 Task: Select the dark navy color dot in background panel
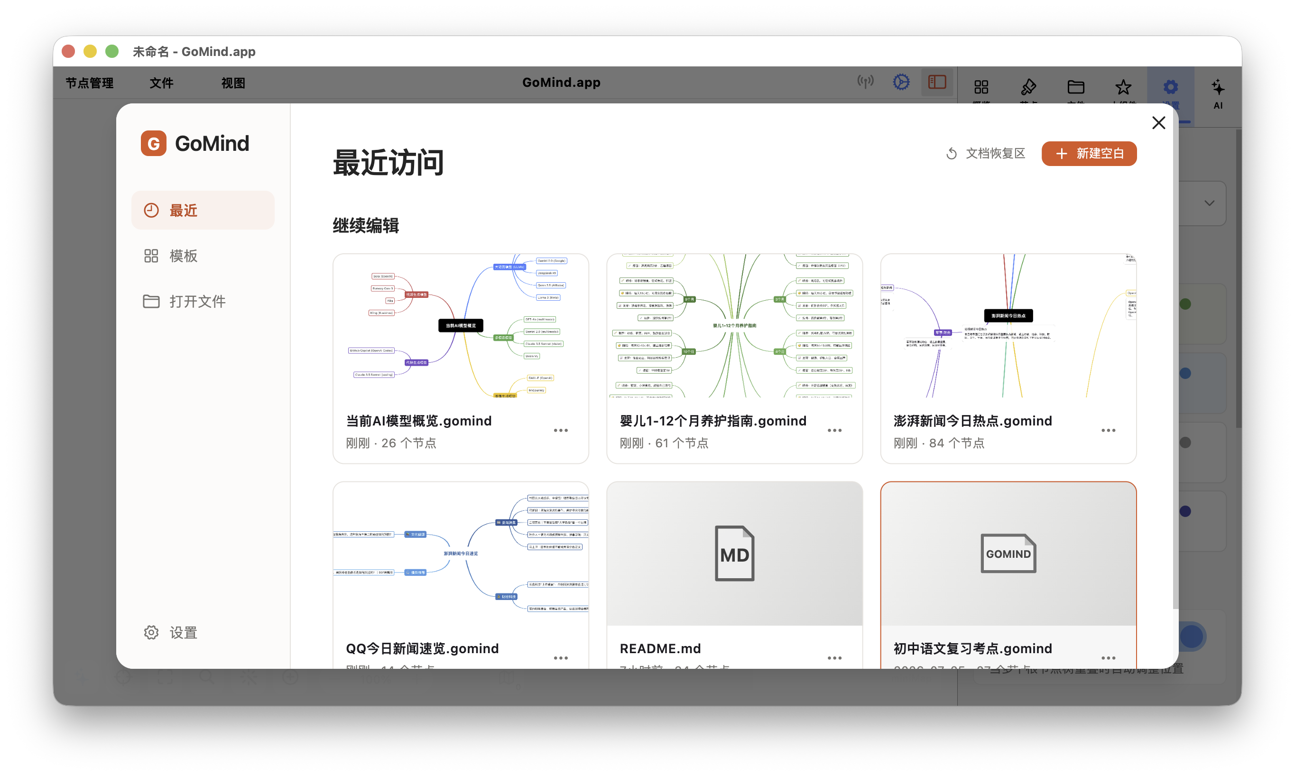(x=1185, y=511)
